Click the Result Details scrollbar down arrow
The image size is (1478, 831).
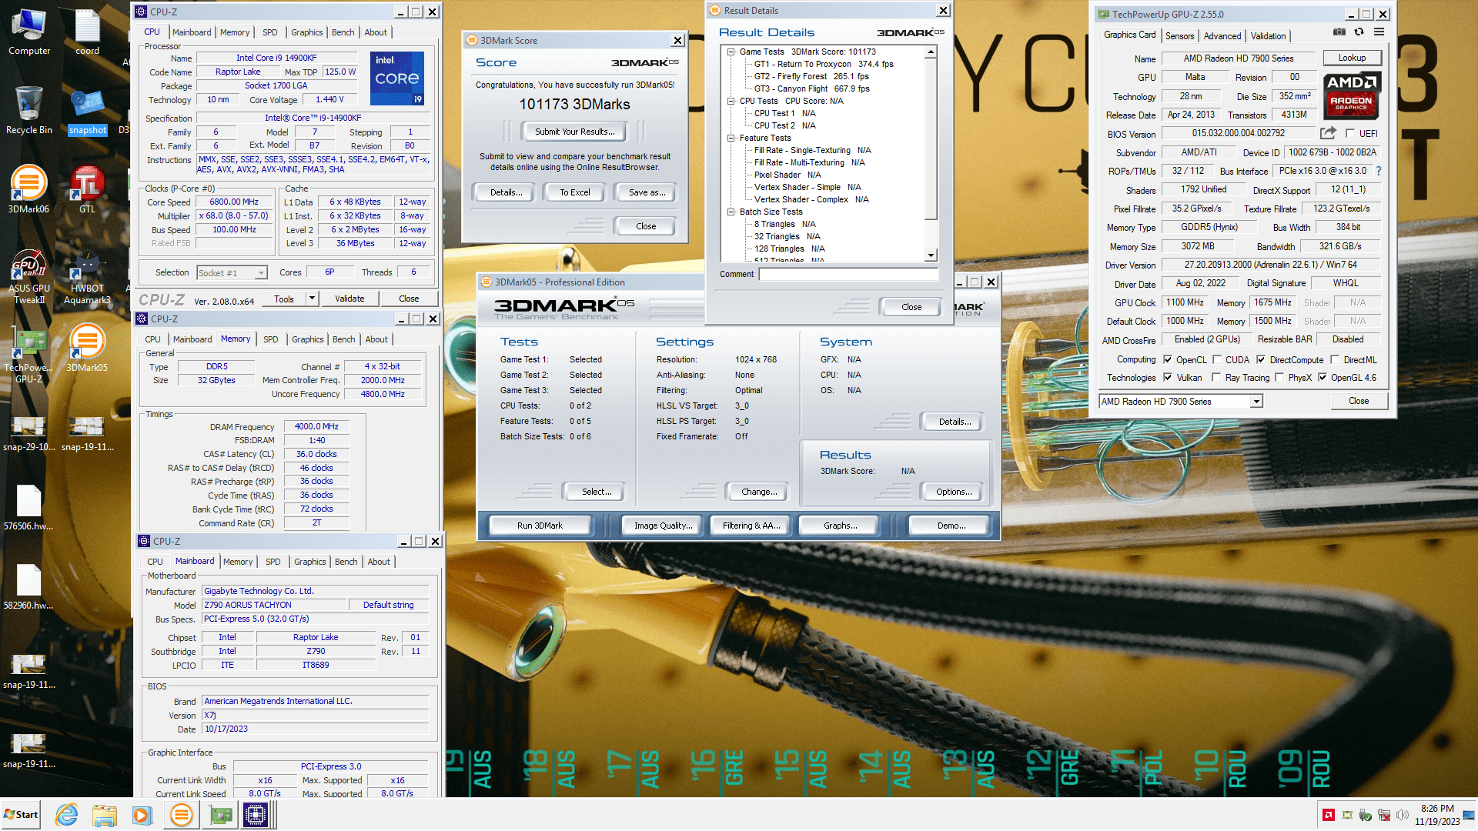tap(931, 255)
